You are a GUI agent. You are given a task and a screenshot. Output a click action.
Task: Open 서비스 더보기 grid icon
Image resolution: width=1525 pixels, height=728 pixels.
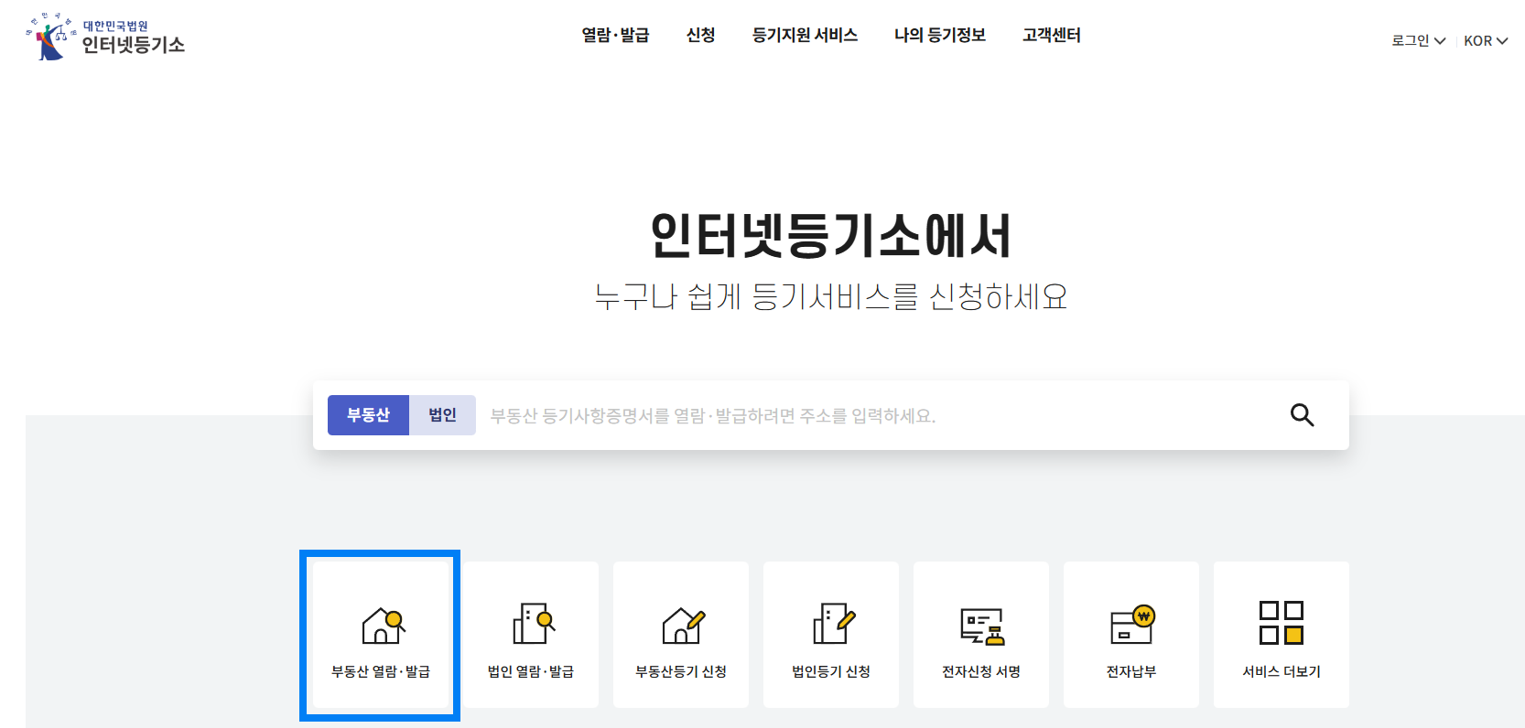(1282, 623)
